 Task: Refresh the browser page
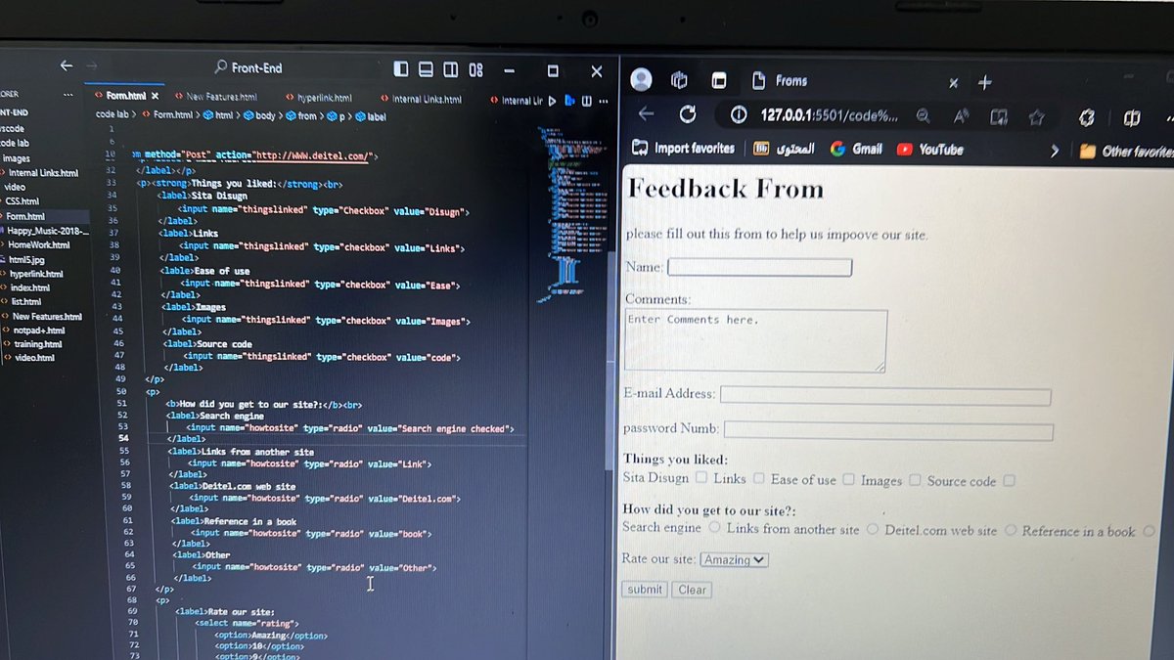coord(688,114)
